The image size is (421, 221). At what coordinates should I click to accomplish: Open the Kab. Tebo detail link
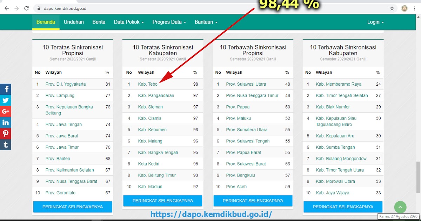point(148,84)
